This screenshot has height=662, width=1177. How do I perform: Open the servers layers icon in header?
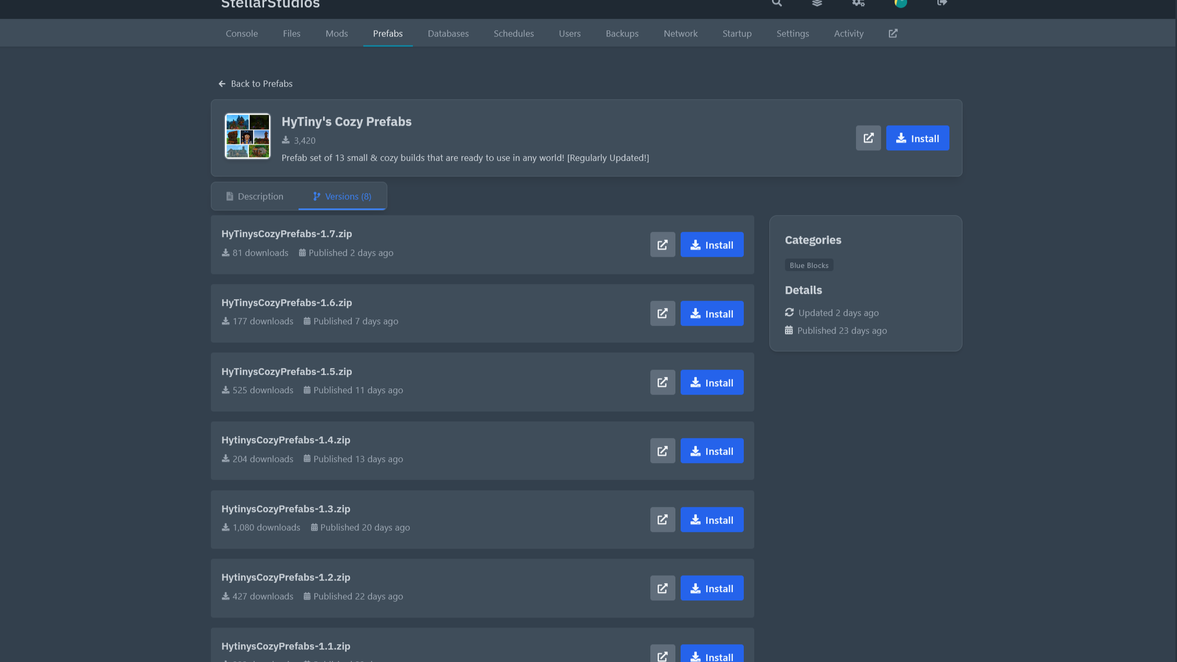pyautogui.click(x=817, y=3)
